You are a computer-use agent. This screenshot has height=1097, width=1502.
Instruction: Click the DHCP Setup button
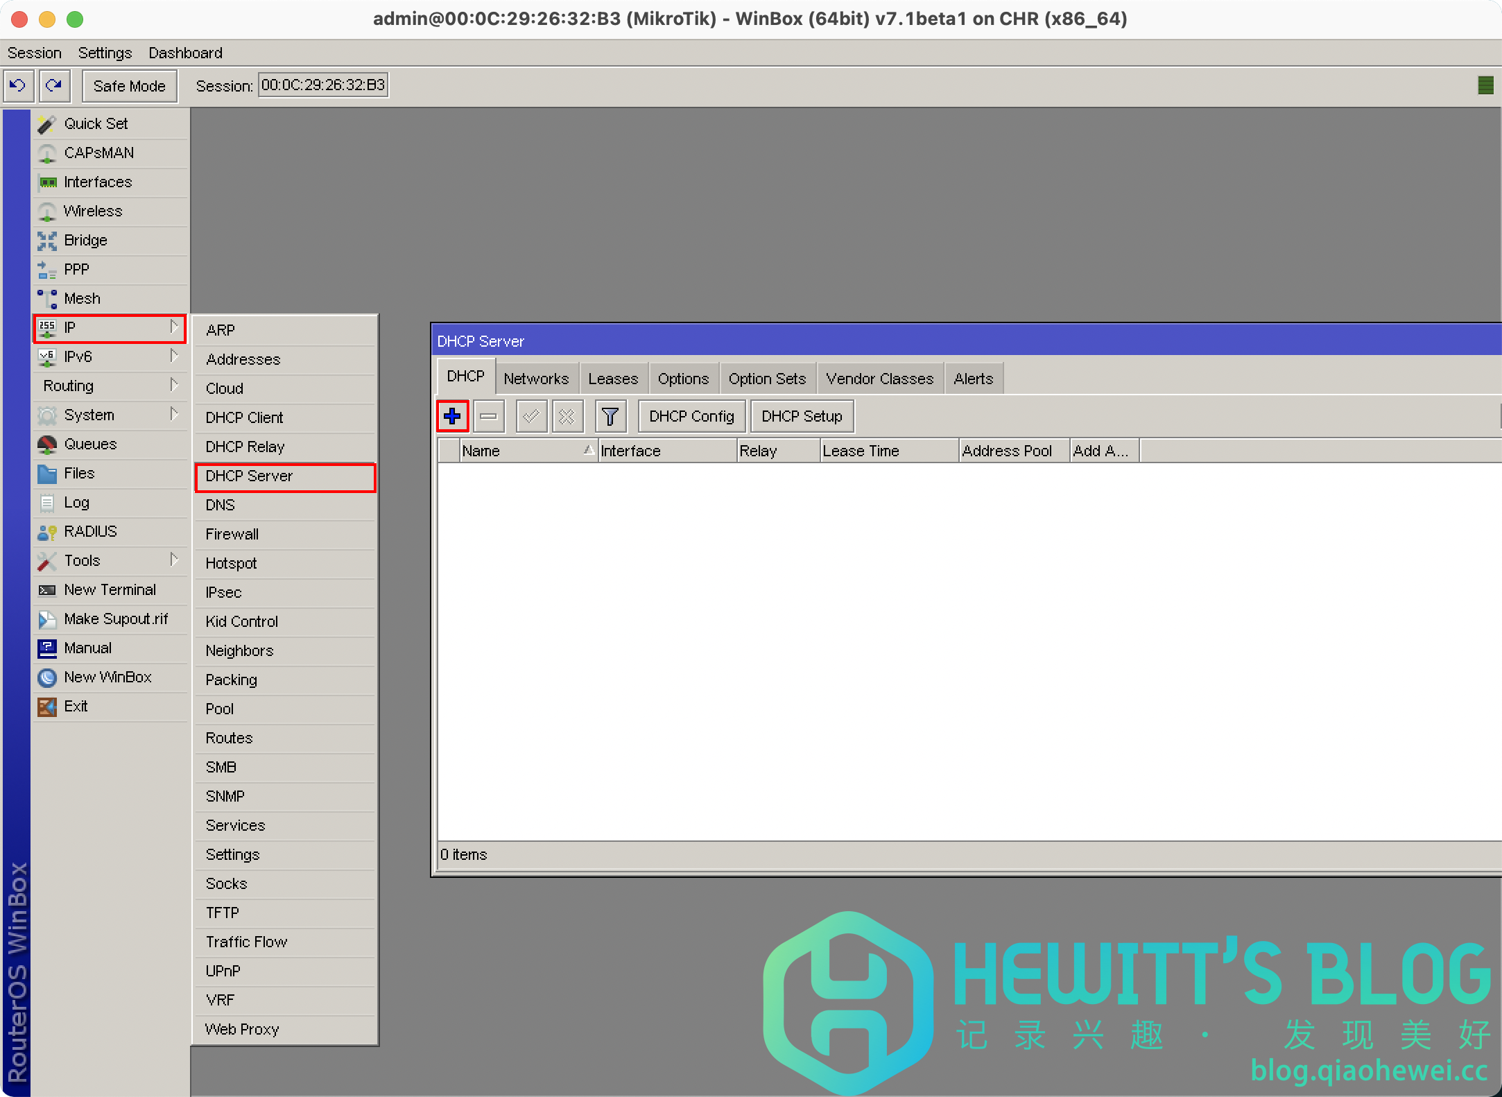[x=802, y=416]
